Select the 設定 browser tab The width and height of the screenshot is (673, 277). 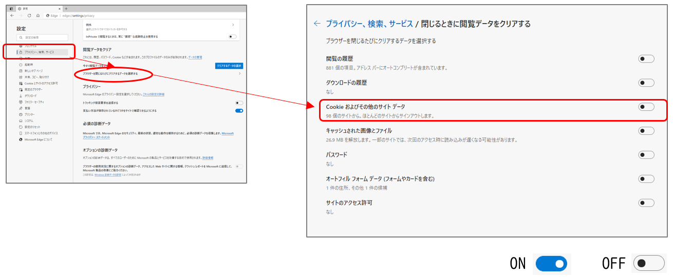39,9
